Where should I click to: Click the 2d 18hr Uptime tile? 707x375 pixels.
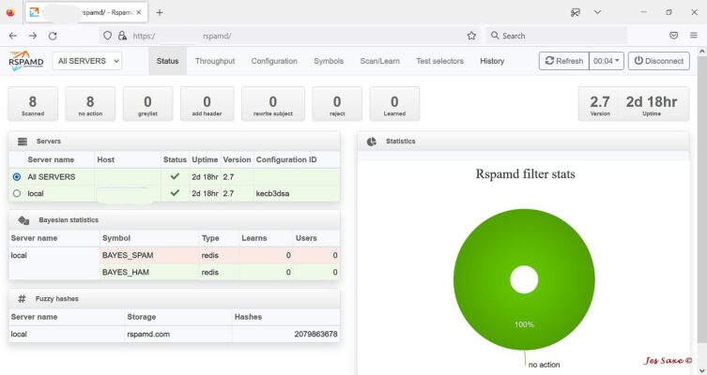[652, 104]
